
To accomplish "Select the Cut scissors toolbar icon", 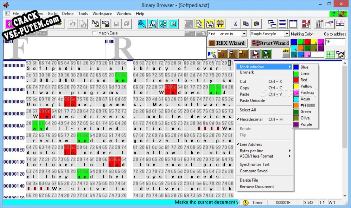I will 235,24.
